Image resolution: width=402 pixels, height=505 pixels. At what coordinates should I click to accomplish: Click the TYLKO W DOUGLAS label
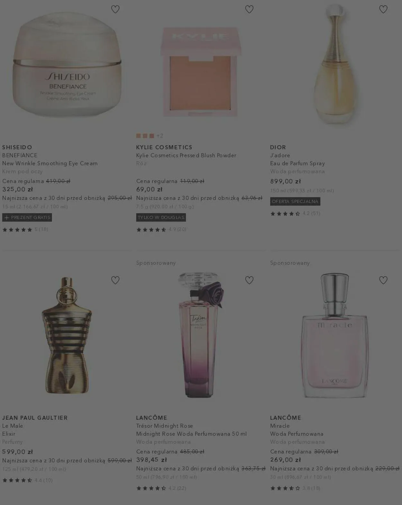pyautogui.click(x=161, y=218)
